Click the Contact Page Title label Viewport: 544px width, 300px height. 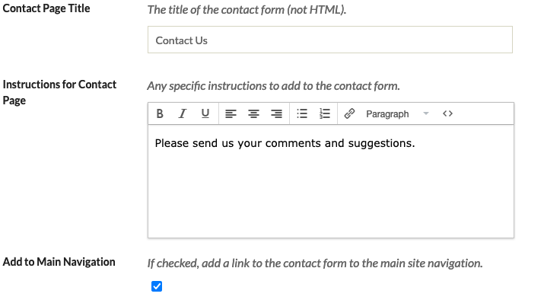(46, 8)
